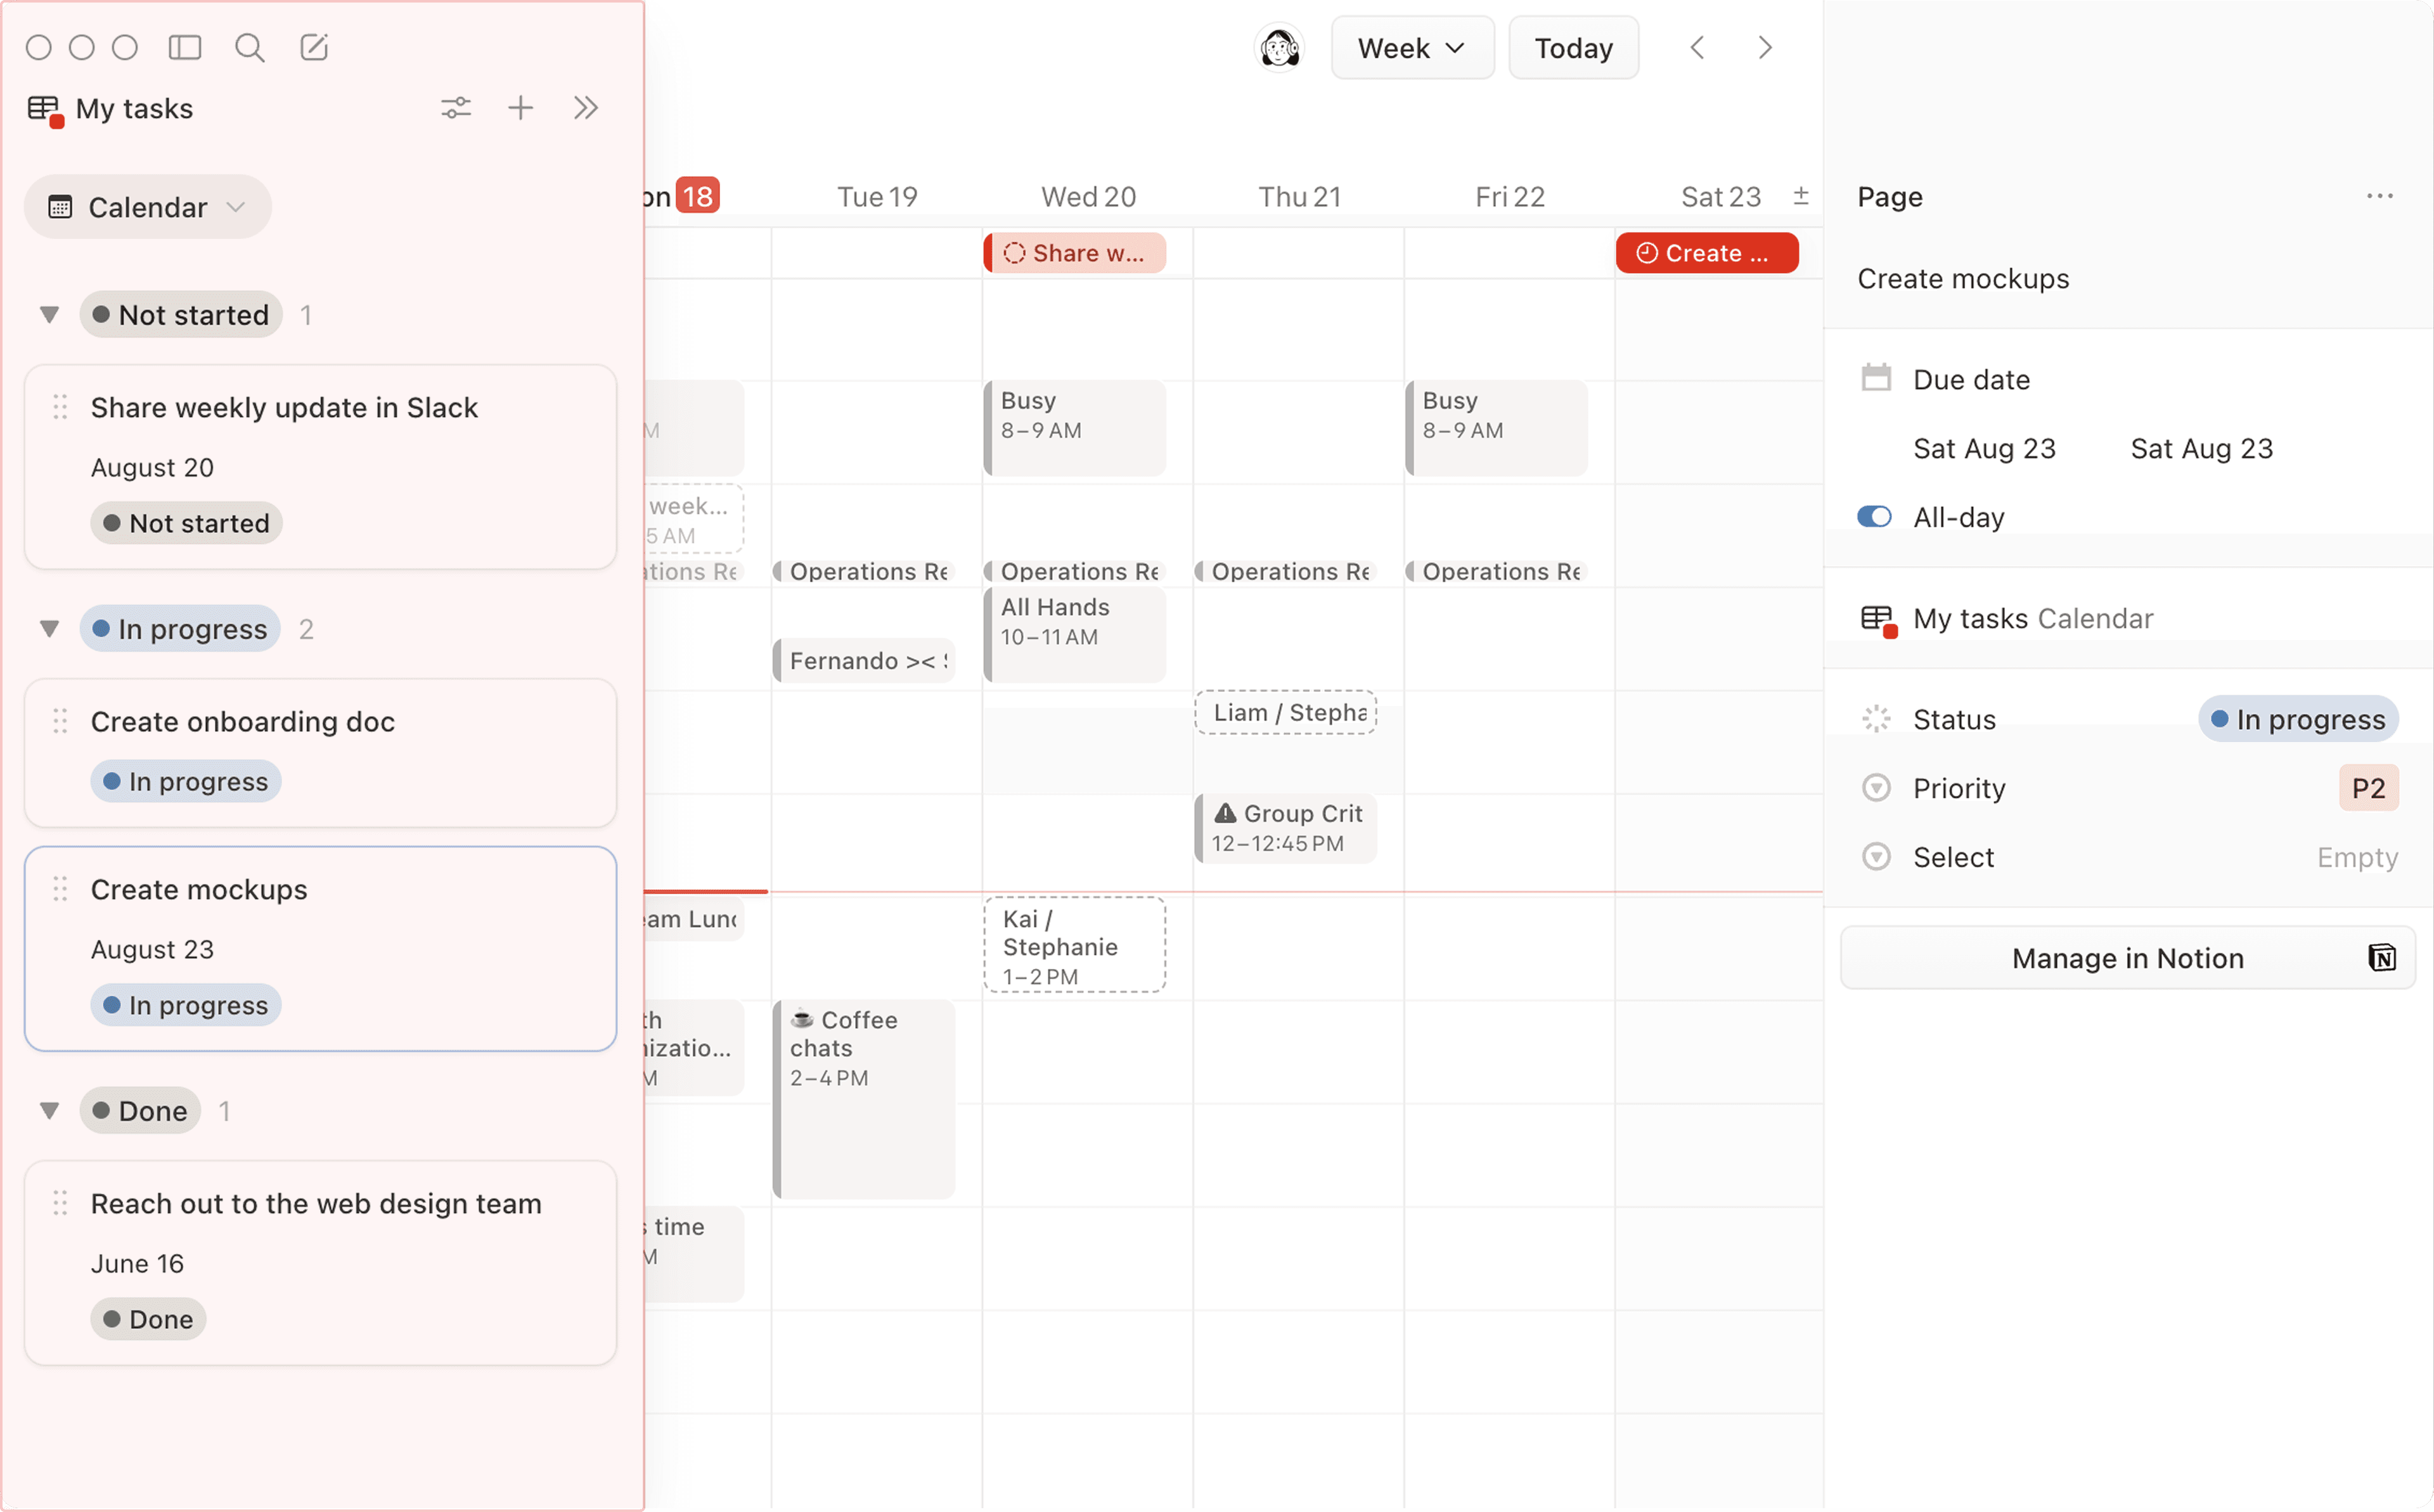Toggle the All-day switch off
This screenshot has height=1512, width=2434.
[x=1874, y=517]
